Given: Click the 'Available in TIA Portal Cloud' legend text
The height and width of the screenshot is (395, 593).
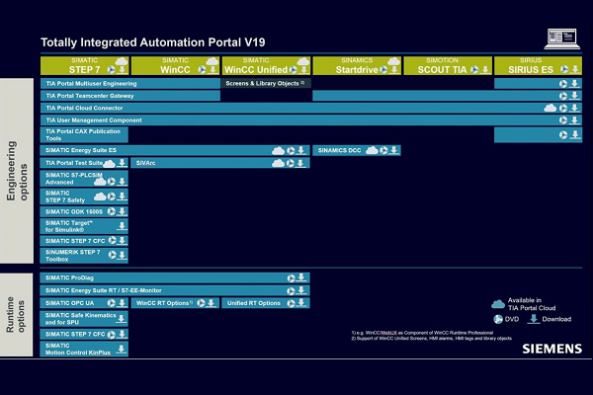Looking at the screenshot, I should tap(532, 304).
